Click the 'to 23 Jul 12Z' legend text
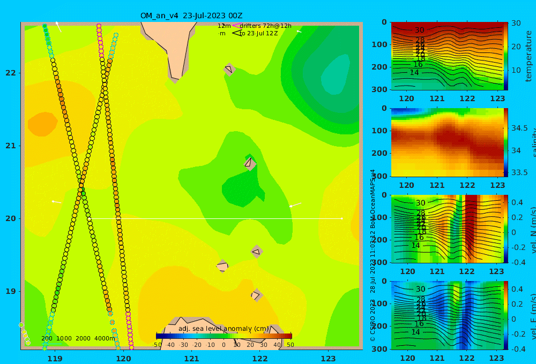 [258, 34]
